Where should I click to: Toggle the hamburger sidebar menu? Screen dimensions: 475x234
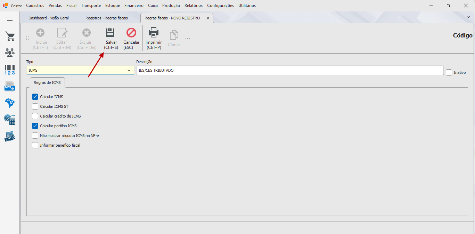pyautogui.click(x=10, y=19)
